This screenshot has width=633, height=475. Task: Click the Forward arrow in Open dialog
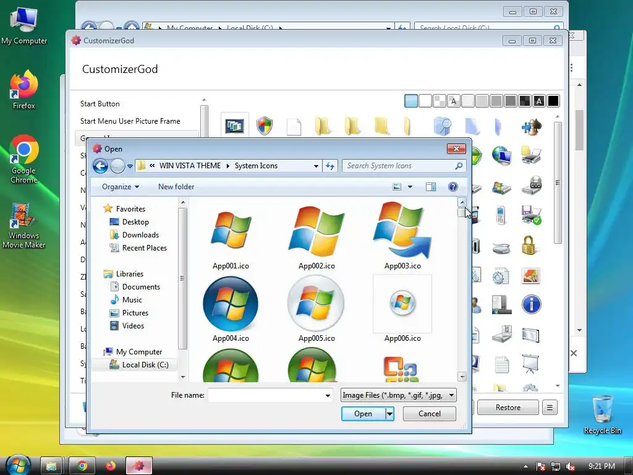click(117, 166)
